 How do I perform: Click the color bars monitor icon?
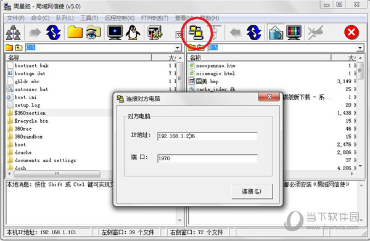(294, 32)
